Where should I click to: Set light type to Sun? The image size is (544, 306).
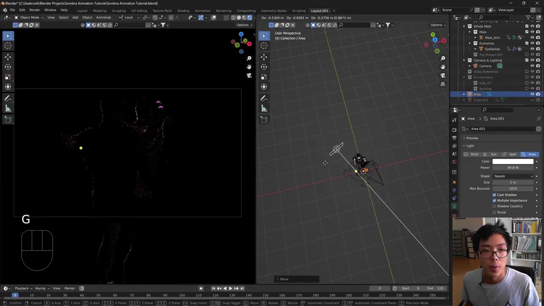pos(491,154)
